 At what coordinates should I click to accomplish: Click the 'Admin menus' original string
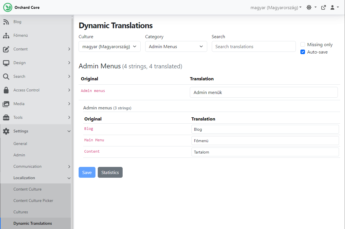pos(93,91)
